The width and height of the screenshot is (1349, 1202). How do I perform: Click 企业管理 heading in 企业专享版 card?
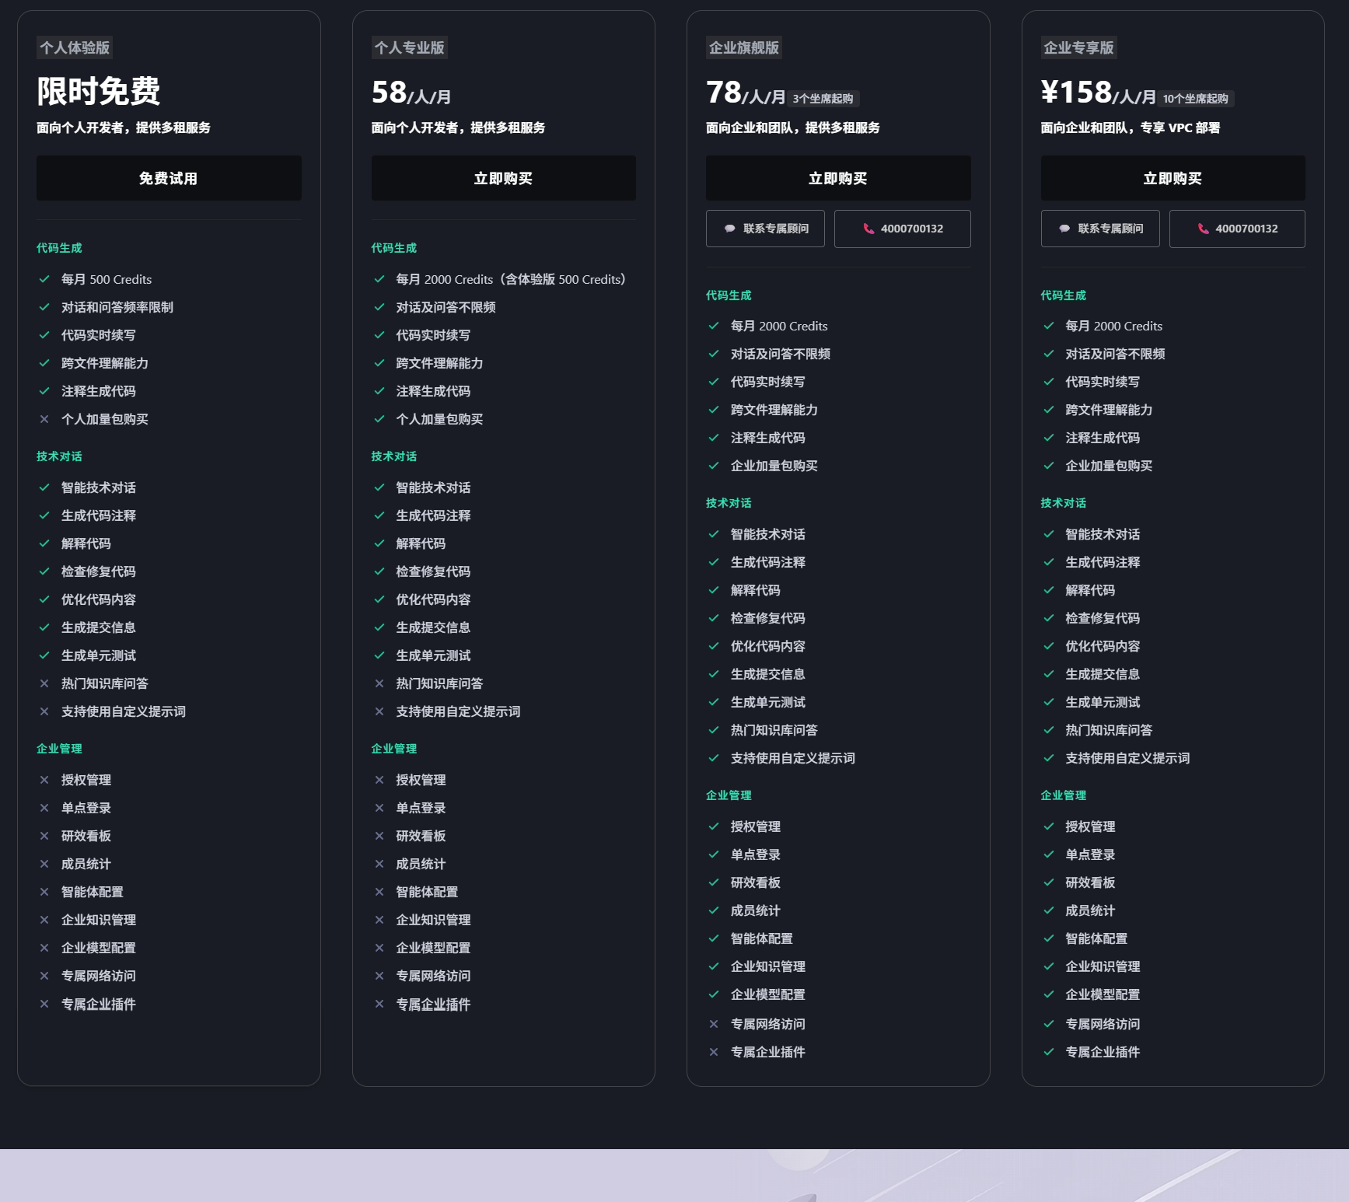tap(1064, 795)
